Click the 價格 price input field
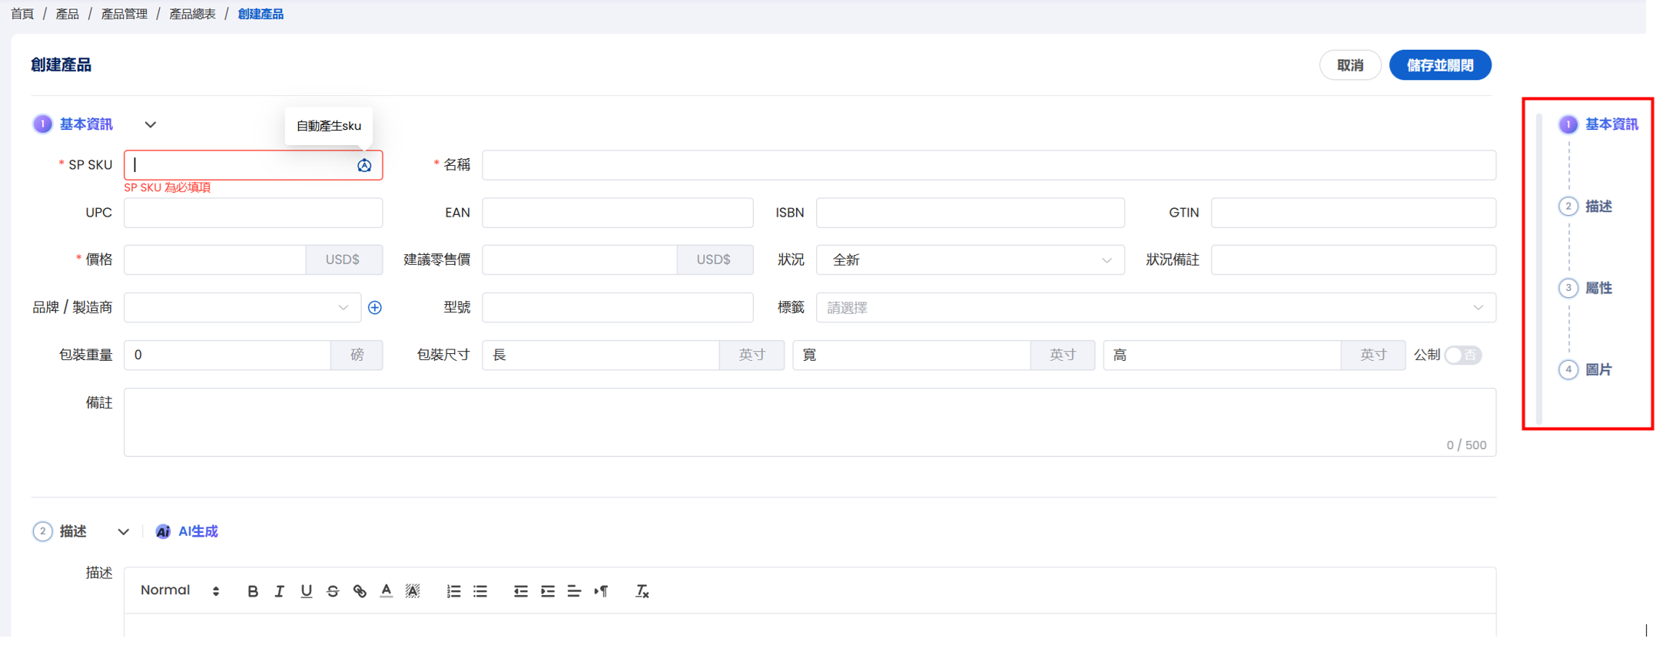1659x645 pixels. (x=215, y=260)
